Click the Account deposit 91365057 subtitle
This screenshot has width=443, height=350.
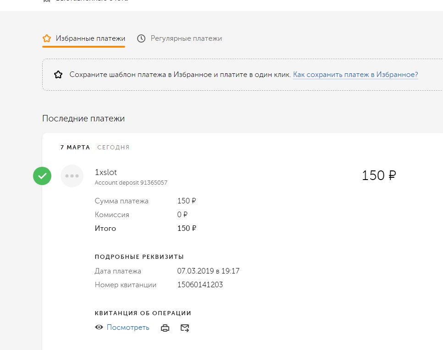pos(131,183)
